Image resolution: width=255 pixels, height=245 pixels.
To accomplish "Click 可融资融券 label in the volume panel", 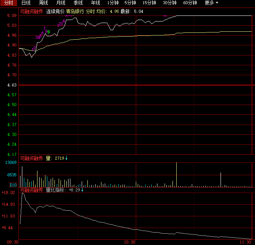I will (31, 158).
